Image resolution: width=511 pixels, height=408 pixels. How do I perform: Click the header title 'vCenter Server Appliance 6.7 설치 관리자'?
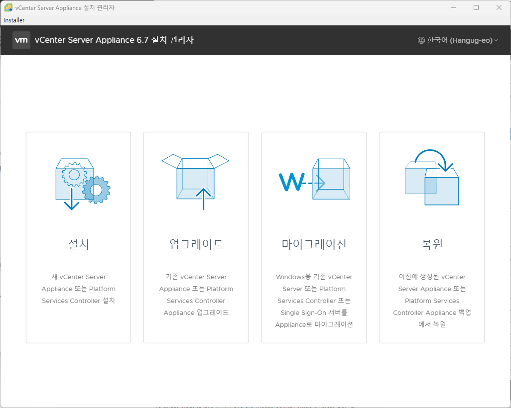tap(114, 40)
